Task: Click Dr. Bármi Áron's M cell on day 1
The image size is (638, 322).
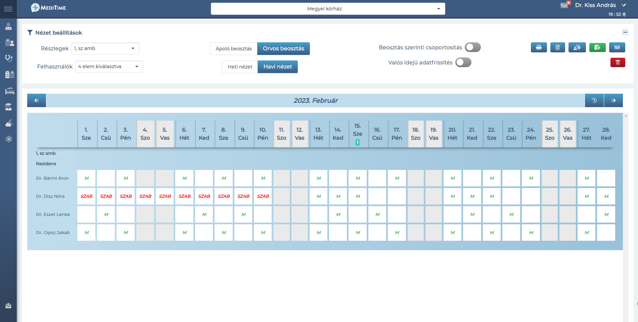Action: coord(86,178)
